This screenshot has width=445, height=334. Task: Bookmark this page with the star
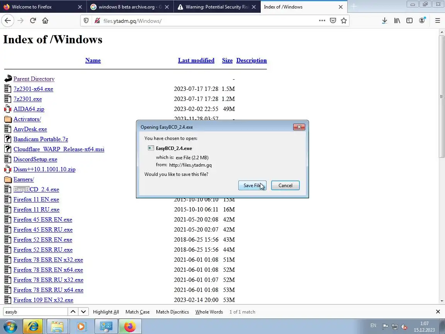344,20
